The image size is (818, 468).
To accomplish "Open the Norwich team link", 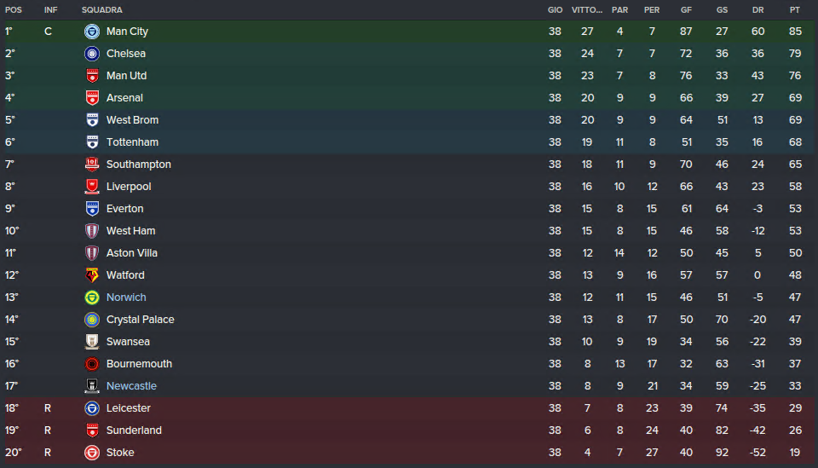I will (126, 298).
